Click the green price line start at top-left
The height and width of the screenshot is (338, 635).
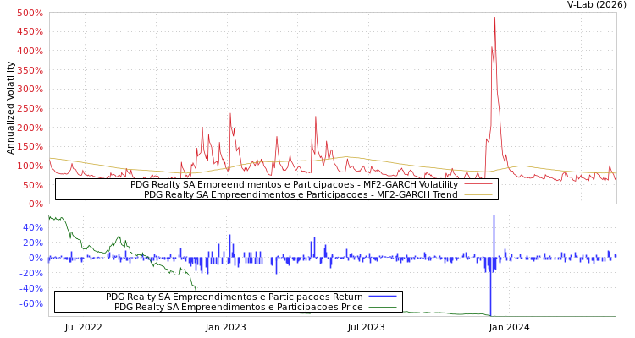click(51, 218)
